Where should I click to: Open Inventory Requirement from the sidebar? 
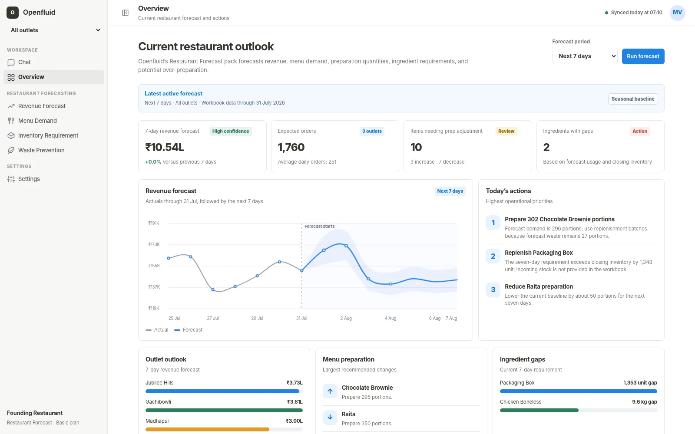54,136
